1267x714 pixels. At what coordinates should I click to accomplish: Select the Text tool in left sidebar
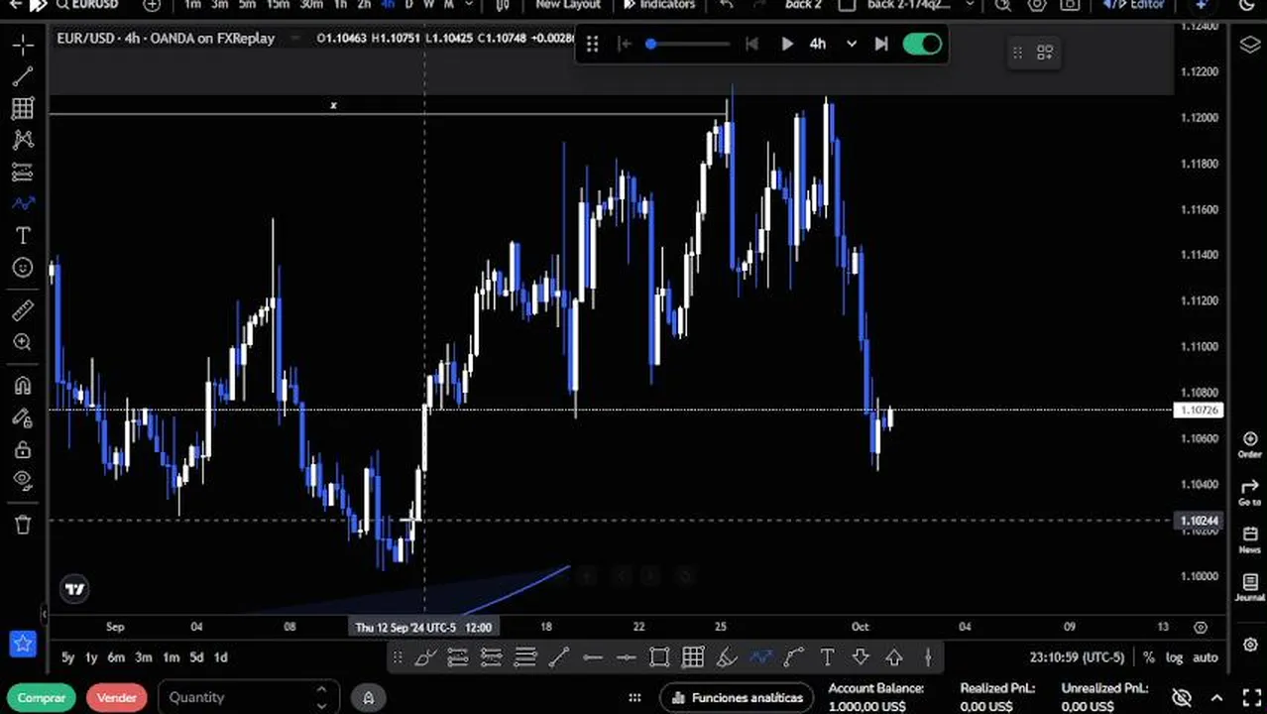(x=23, y=235)
